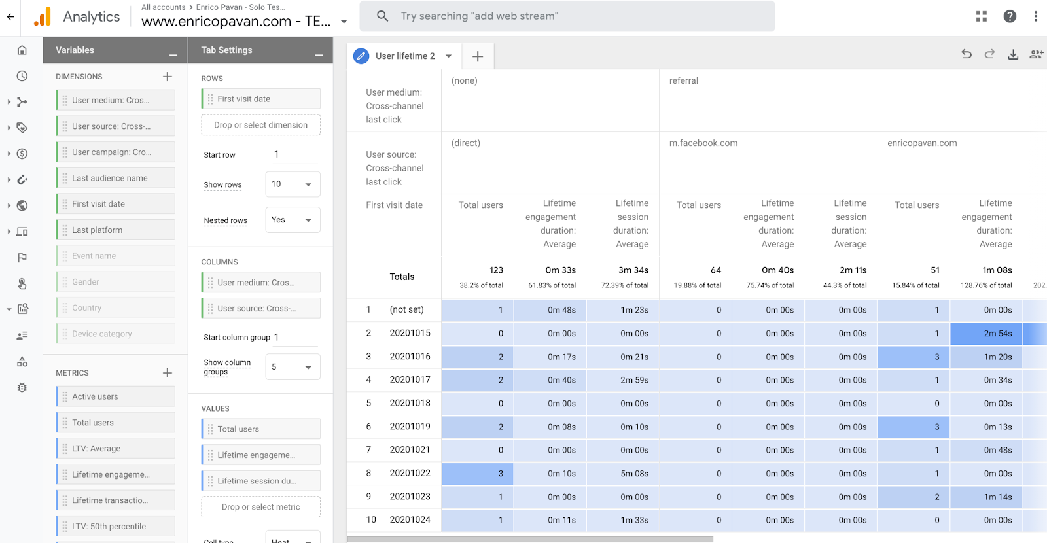Minimize the Variables panel

[x=173, y=54]
